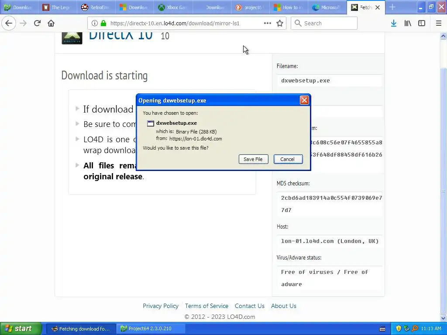Open the Firefox hamburger menu

point(438,23)
